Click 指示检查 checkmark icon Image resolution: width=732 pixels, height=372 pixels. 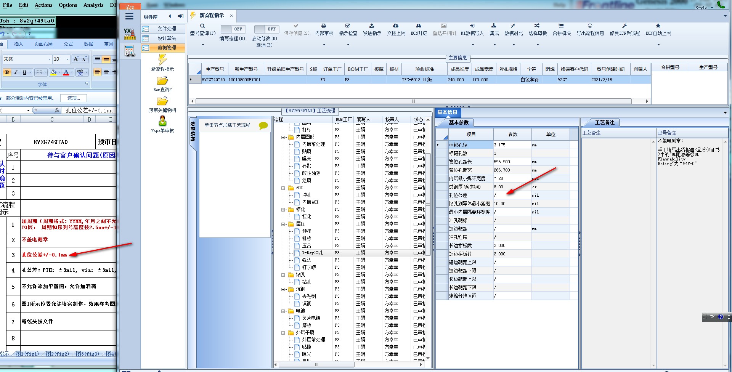coord(348,26)
